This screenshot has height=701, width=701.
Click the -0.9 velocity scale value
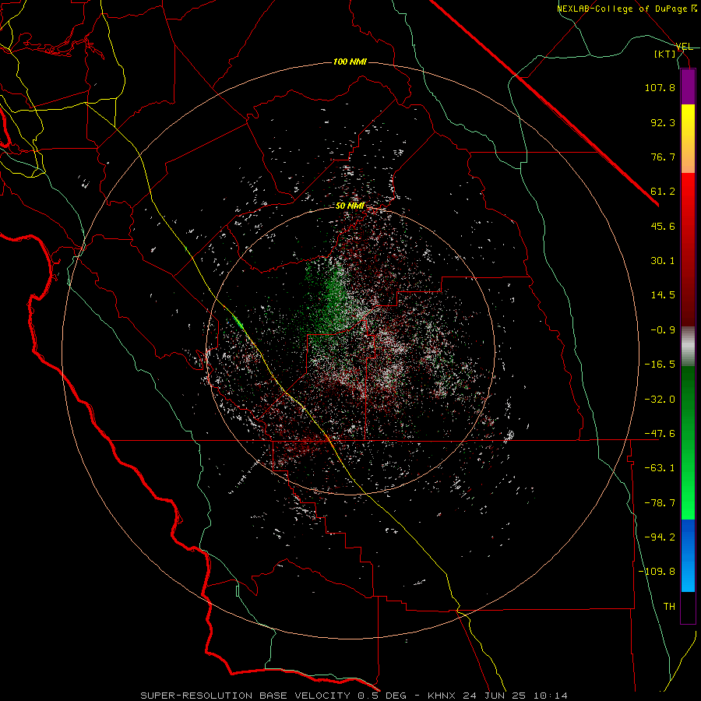coord(663,329)
